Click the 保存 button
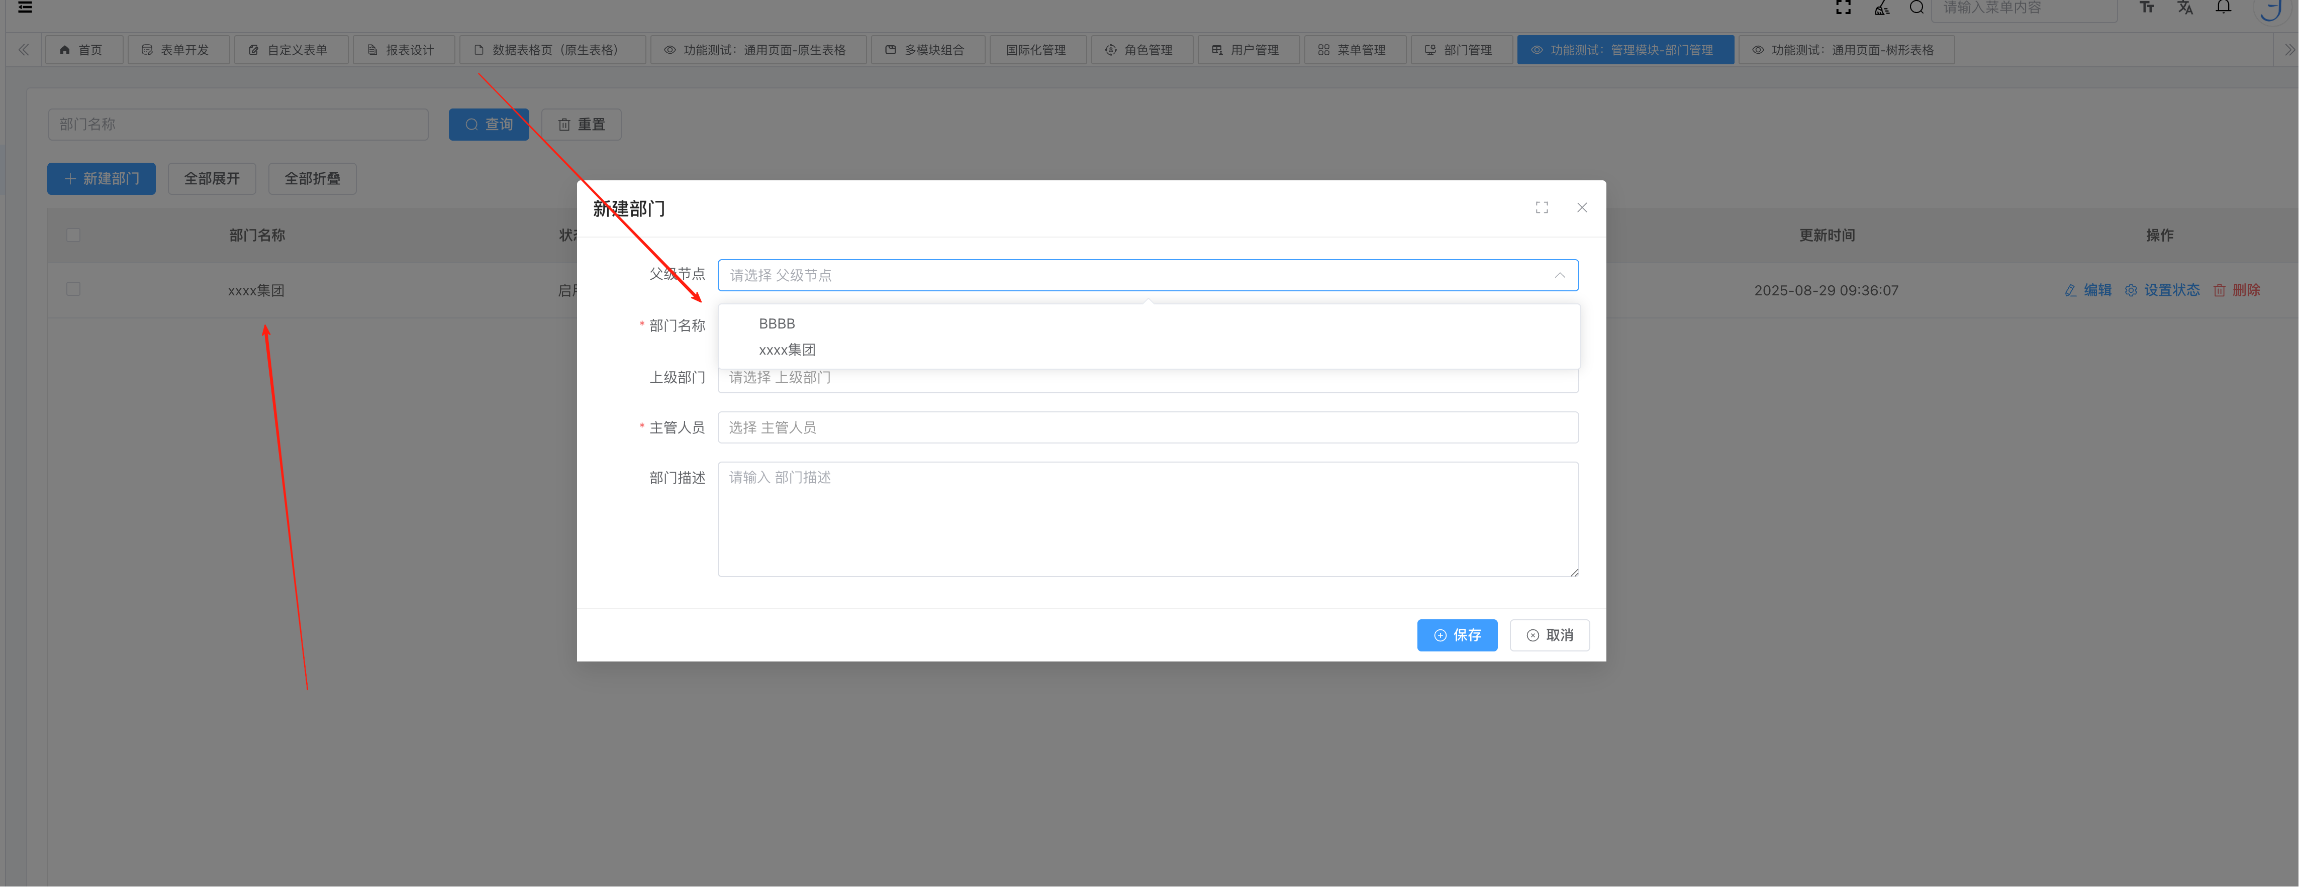This screenshot has height=887, width=2299. tap(1457, 635)
